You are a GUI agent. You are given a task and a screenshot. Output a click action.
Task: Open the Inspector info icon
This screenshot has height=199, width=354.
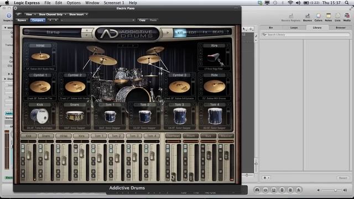click(x=9, y=15)
